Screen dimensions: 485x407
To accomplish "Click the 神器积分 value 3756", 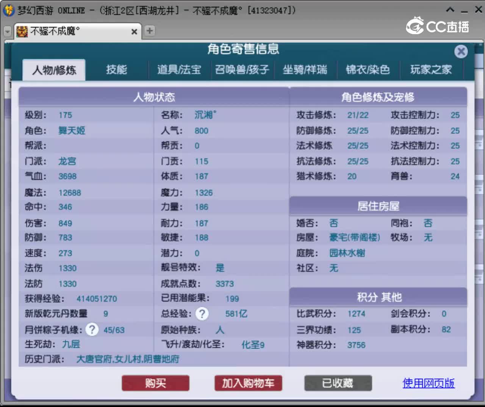I will [357, 345].
